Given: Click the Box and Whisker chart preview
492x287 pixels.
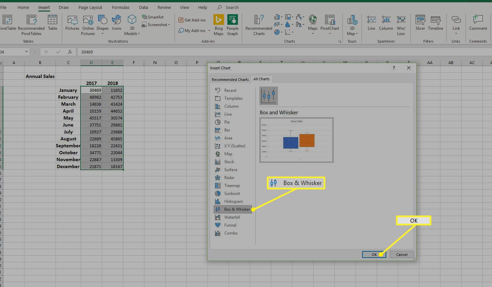Looking at the screenshot, I should pyautogui.click(x=296, y=140).
